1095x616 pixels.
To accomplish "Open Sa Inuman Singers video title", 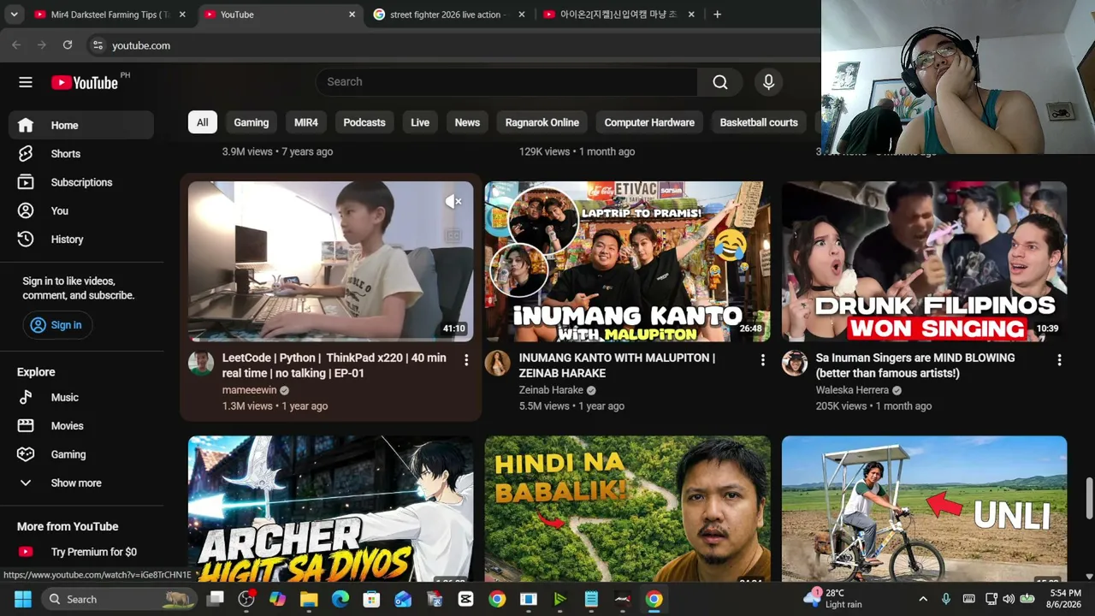I will point(915,365).
